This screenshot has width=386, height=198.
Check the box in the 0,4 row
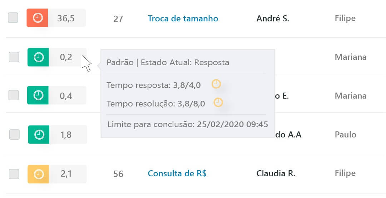(14, 95)
